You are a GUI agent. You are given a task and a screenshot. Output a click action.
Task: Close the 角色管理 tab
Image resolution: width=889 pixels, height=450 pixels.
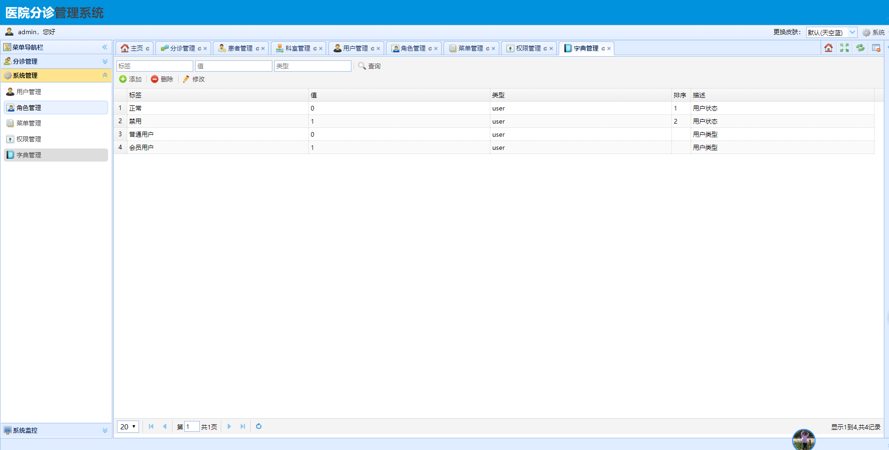click(x=436, y=49)
